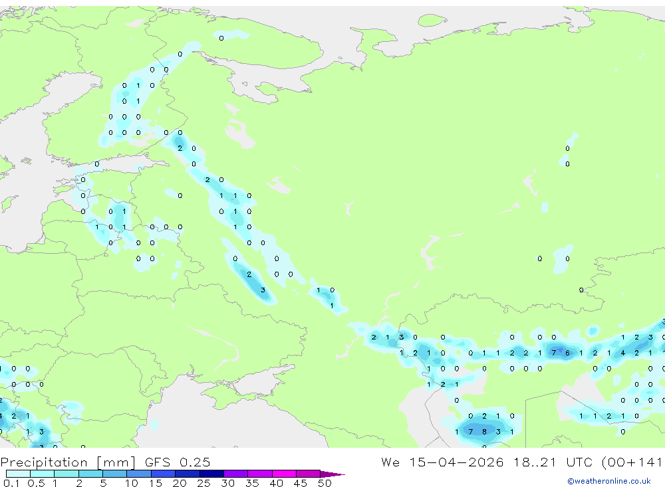
Task: Click the 20–25 mm dark blue legend segment
Action: pos(188,474)
